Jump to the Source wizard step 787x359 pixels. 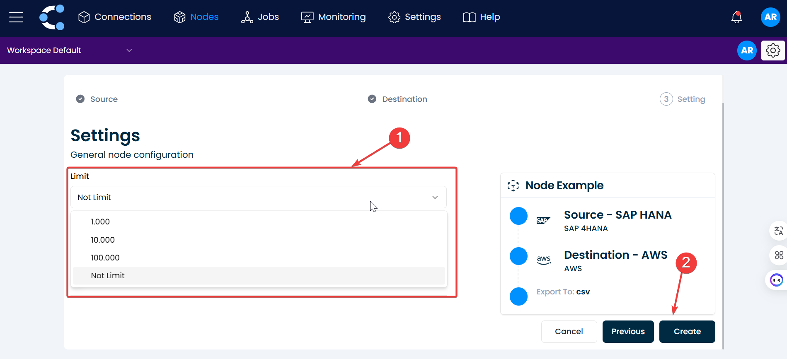pos(97,99)
